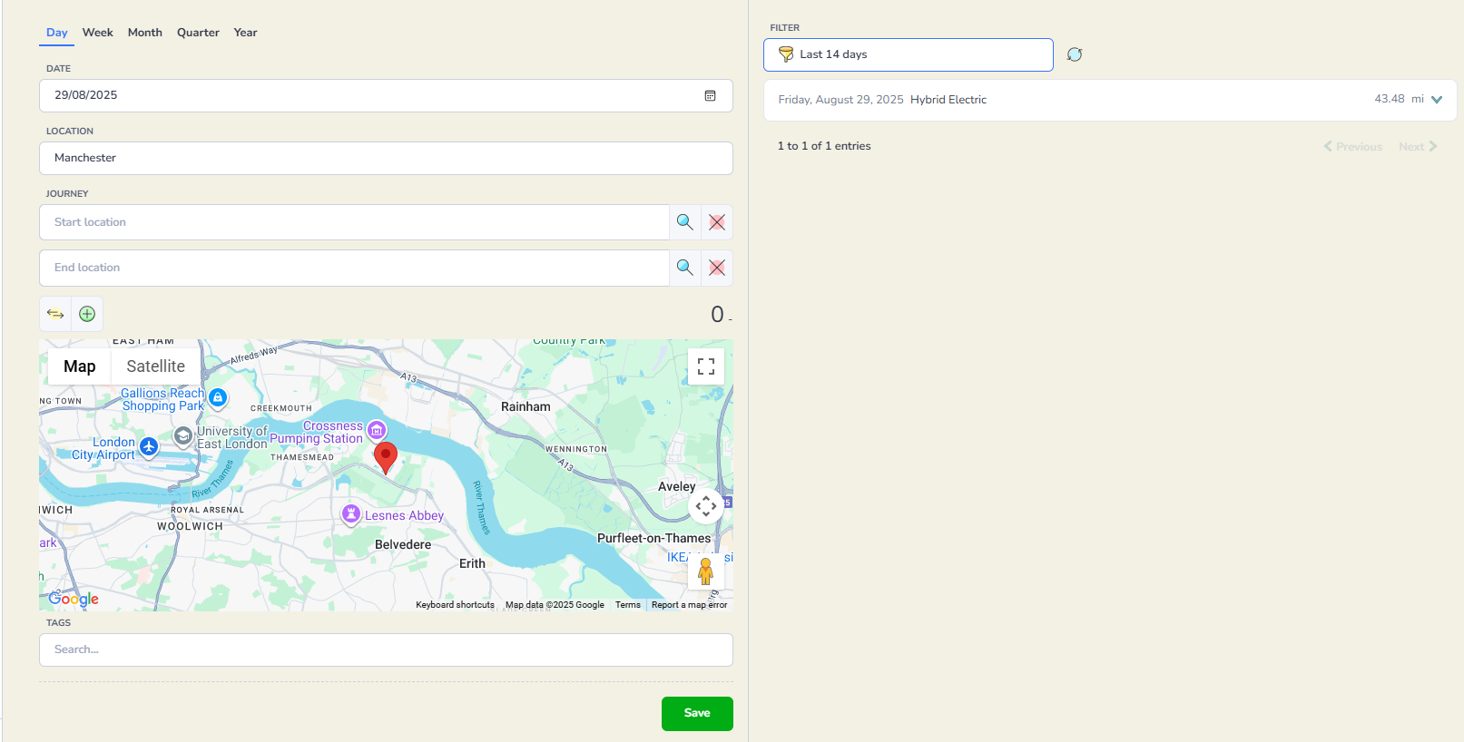Search for the Start location
This screenshot has width=1464, height=742.
pos(684,222)
